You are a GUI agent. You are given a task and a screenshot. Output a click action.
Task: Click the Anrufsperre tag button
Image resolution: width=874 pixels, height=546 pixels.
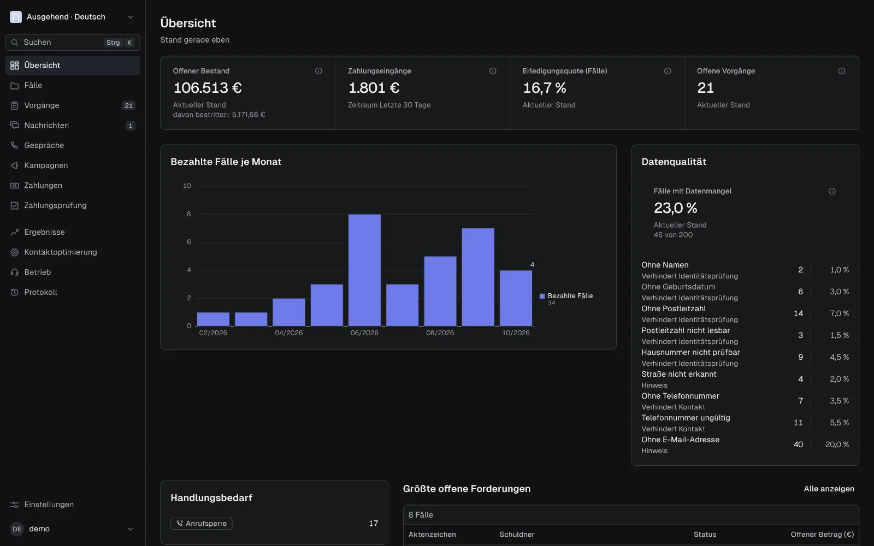click(x=202, y=524)
